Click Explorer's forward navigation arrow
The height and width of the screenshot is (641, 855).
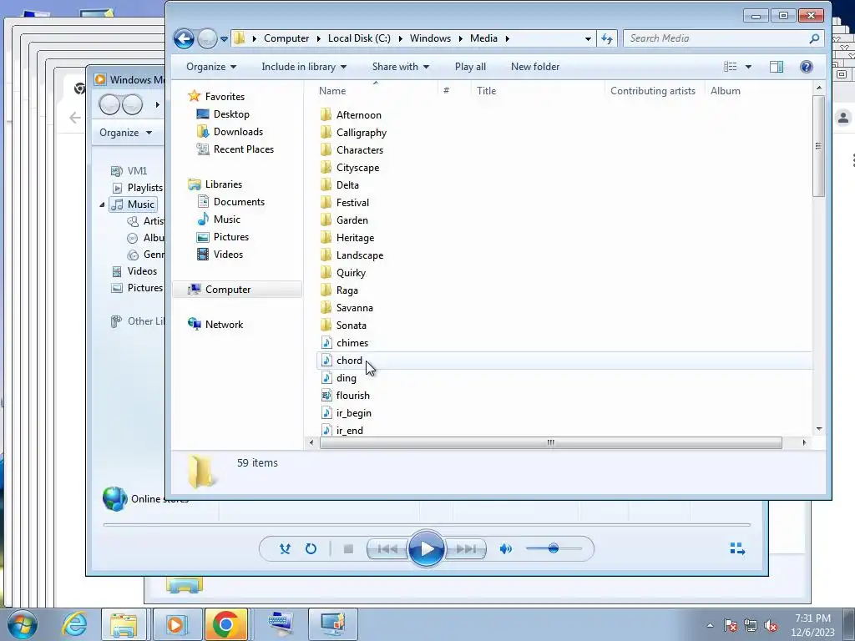coord(207,38)
